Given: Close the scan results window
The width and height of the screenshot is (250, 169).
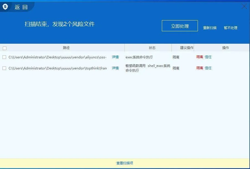Looking at the screenshot, I should (244, 6).
